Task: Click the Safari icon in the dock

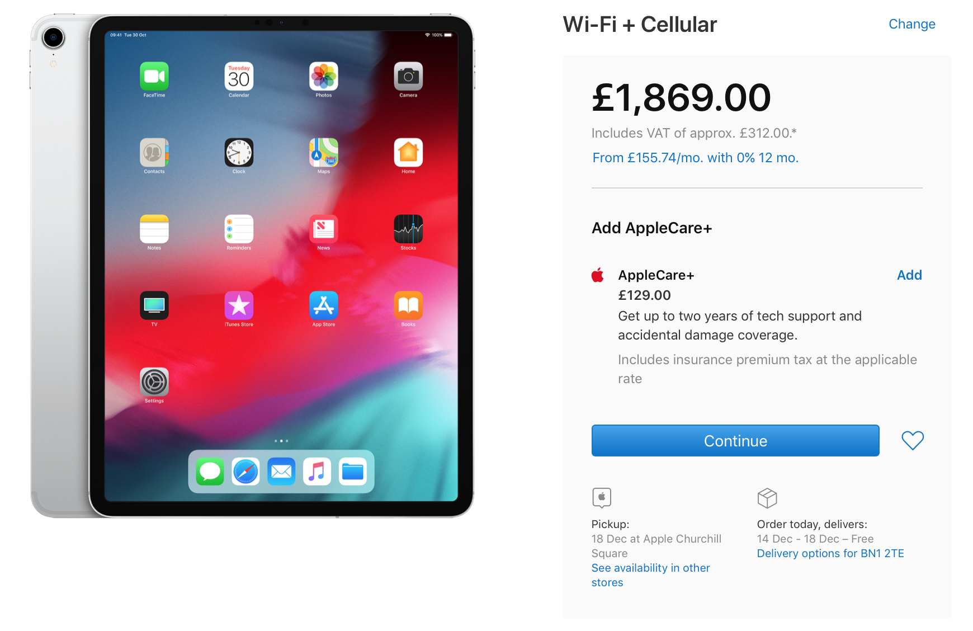Action: click(245, 472)
